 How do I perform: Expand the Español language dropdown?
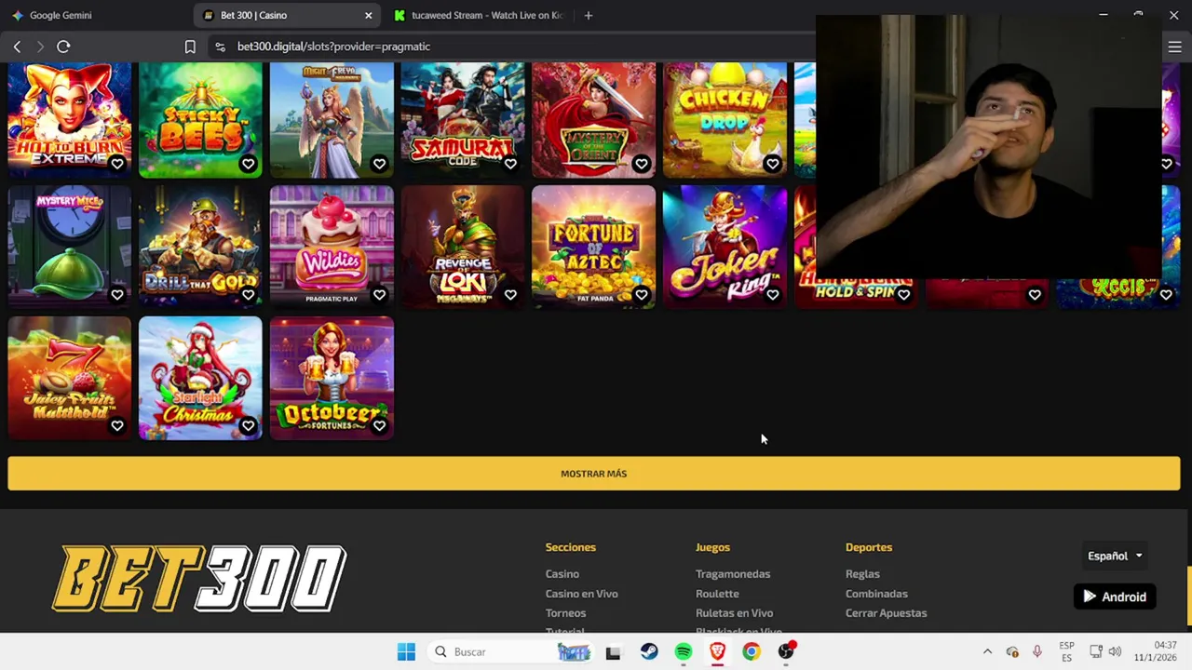[x=1115, y=556]
